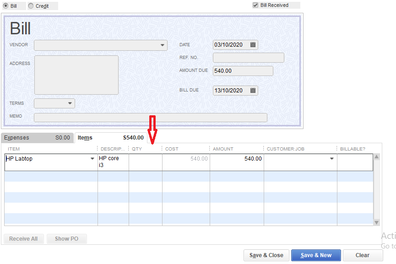Uncheck the Bill Received checkbox
The image size is (396, 264).
click(x=255, y=5)
